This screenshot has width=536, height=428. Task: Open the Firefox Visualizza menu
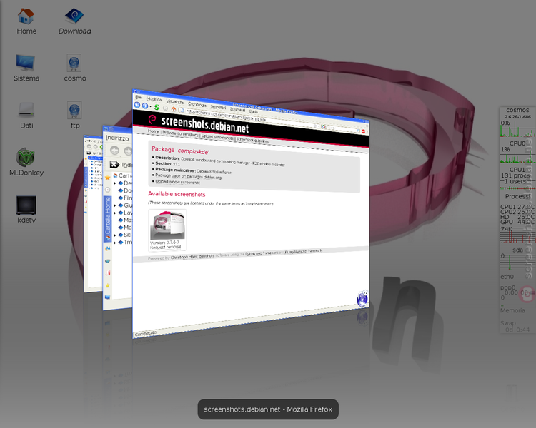pos(174,101)
